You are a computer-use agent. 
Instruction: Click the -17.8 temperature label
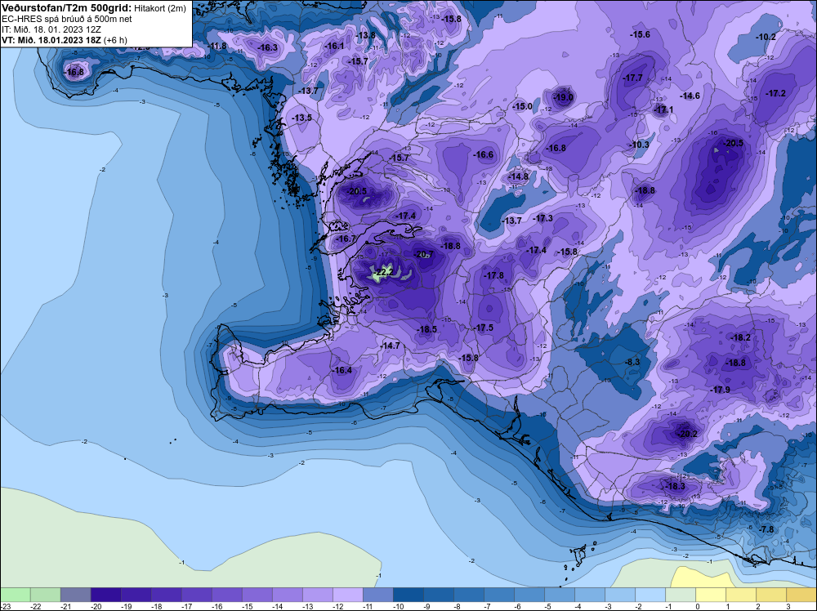tap(494, 275)
